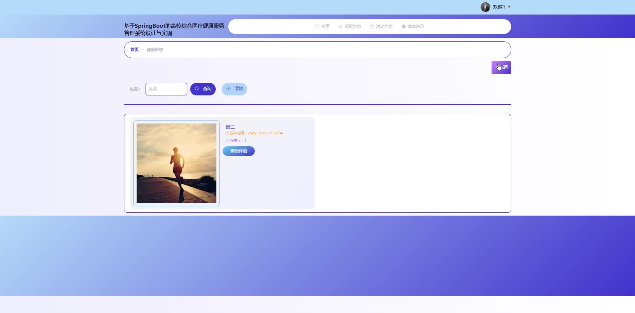The image size is (635, 313).
Task: Open the runner photo thumbnail for 张三
Action: [x=176, y=163]
